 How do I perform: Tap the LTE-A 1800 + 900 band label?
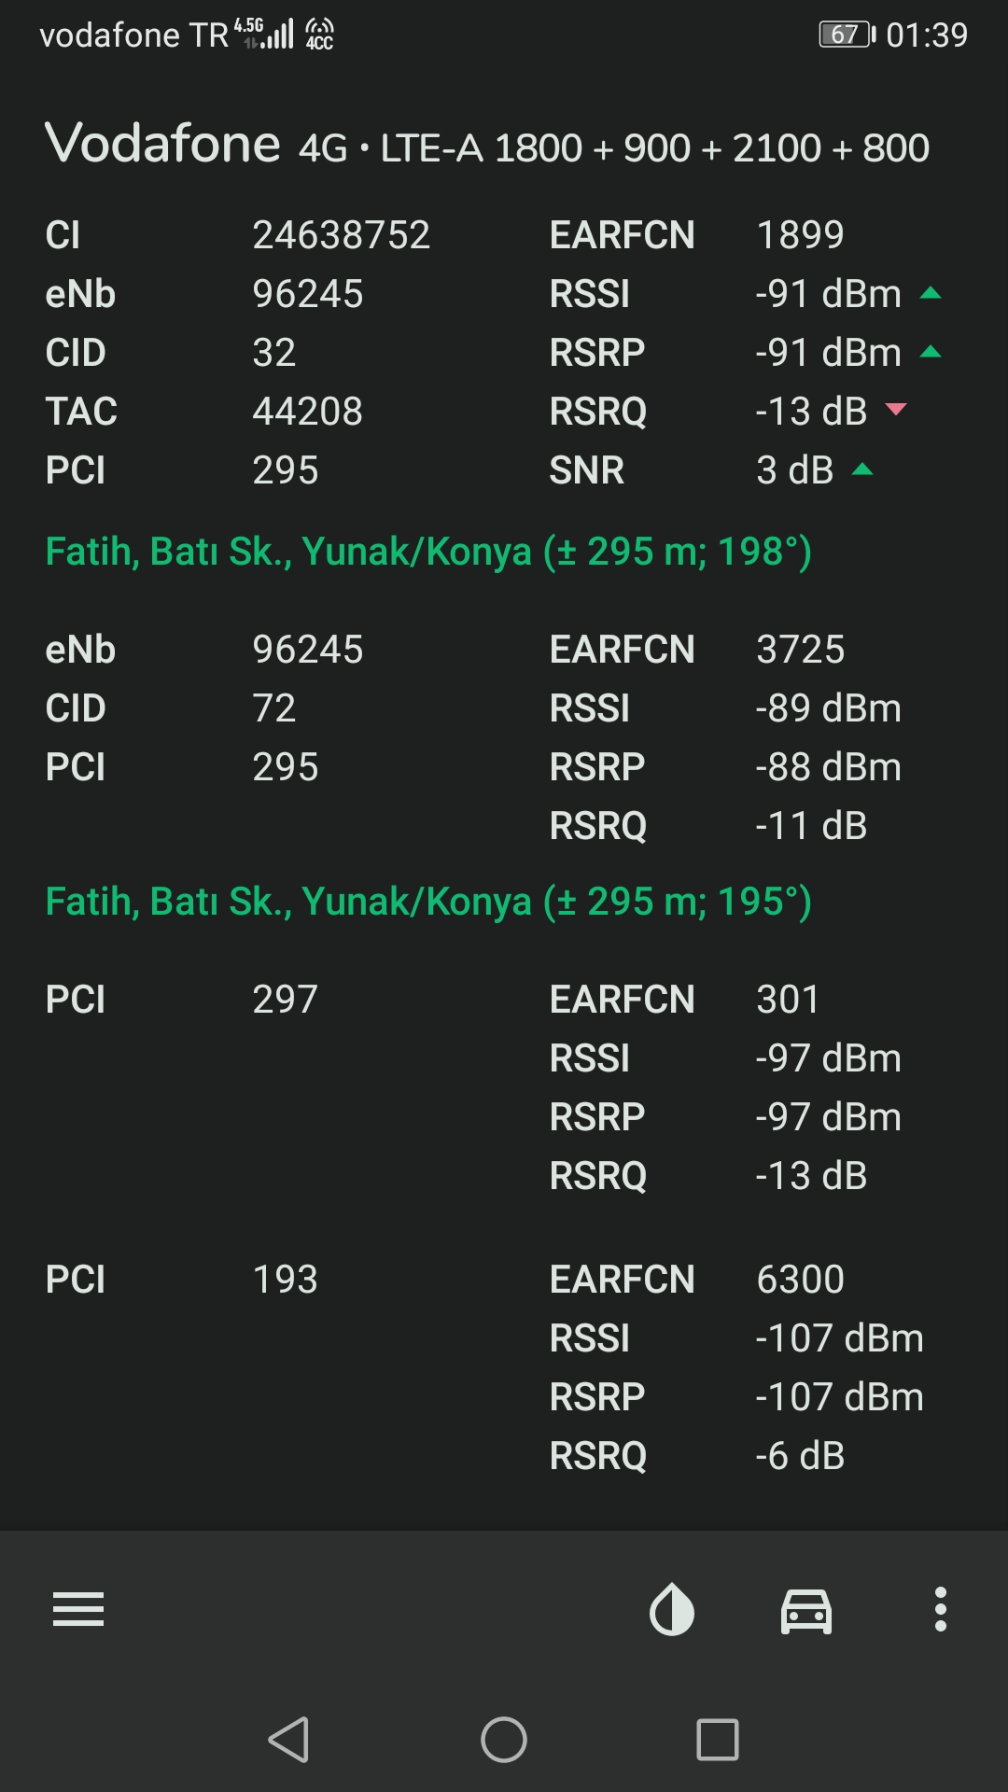tap(654, 147)
